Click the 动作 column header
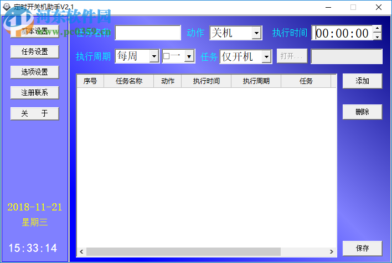The image size is (392, 263). click(x=168, y=81)
